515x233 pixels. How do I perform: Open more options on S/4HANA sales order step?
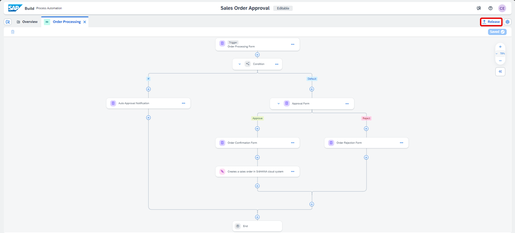click(x=293, y=172)
